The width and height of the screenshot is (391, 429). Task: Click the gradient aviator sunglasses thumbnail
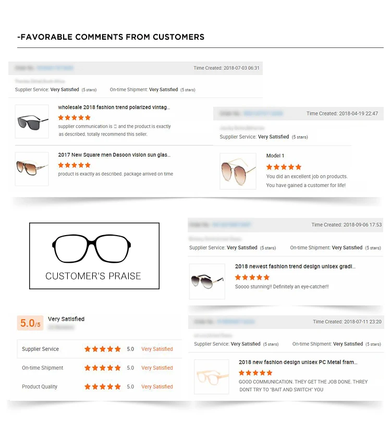(207, 281)
